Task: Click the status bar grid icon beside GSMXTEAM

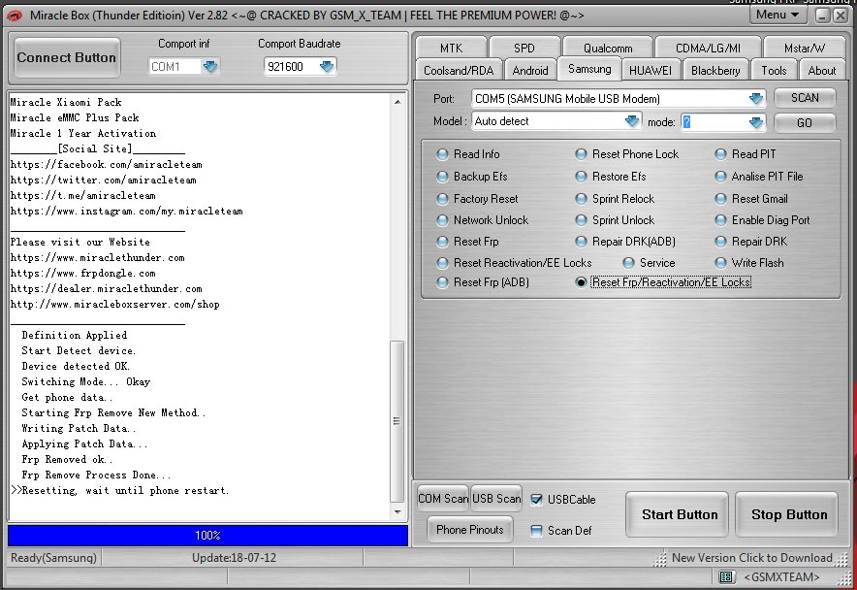Action: tap(726, 576)
